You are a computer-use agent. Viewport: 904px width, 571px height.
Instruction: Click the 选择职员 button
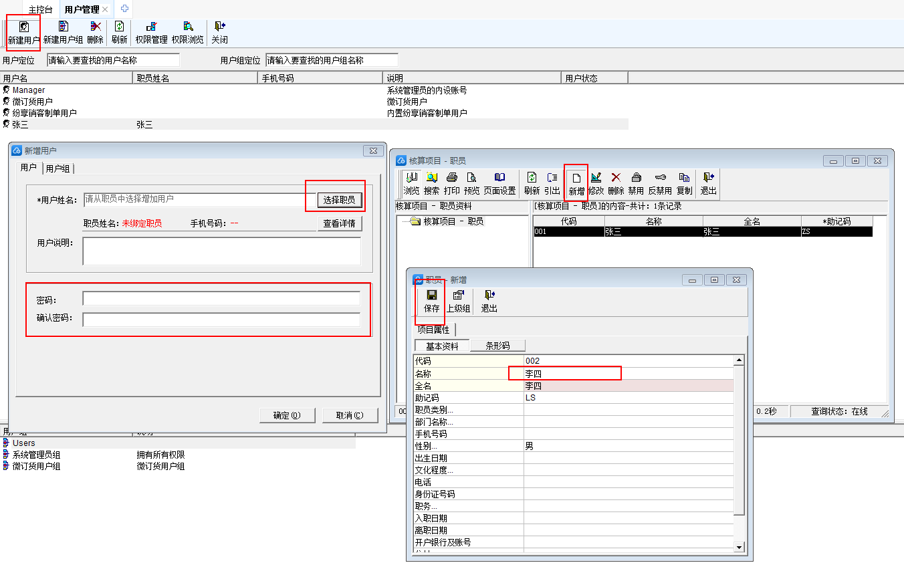(339, 200)
